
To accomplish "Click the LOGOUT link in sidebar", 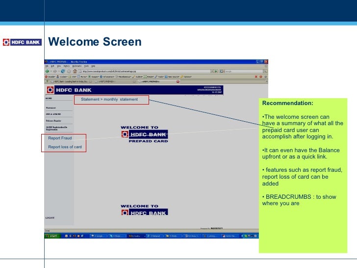I will point(50,218).
